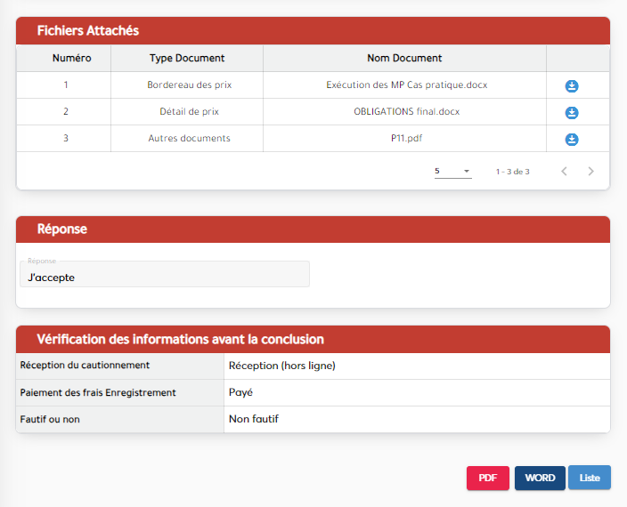Select the Bordereau des prix row
The image size is (627, 507).
pyautogui.click(x=187, y=85)
